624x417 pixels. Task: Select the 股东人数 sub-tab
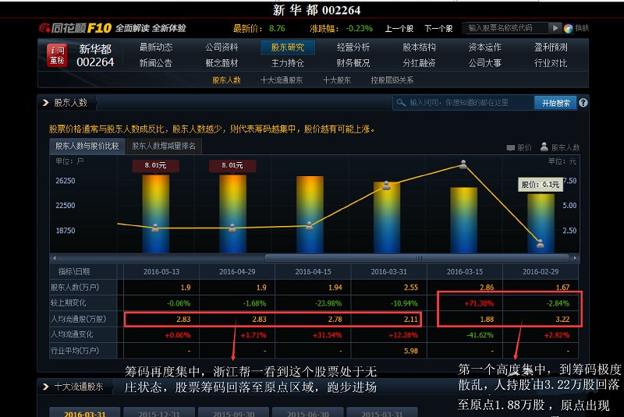[x=226, y=80]
